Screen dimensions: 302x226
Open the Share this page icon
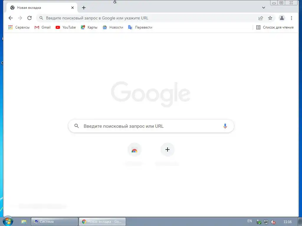click(x=261, y=18)
